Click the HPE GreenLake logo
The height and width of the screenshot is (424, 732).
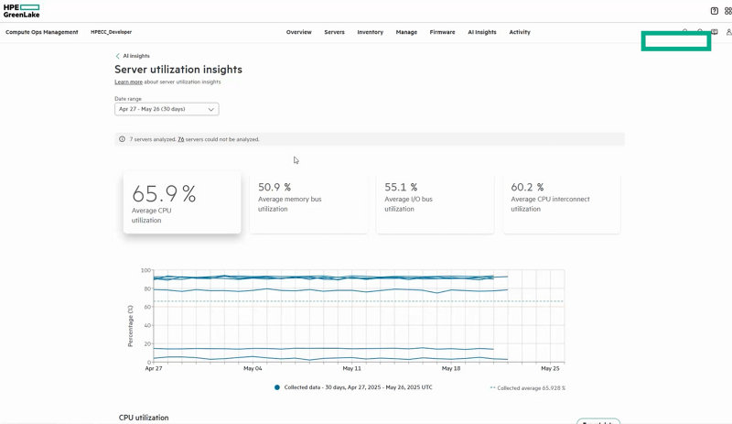[x=21, y=11]
